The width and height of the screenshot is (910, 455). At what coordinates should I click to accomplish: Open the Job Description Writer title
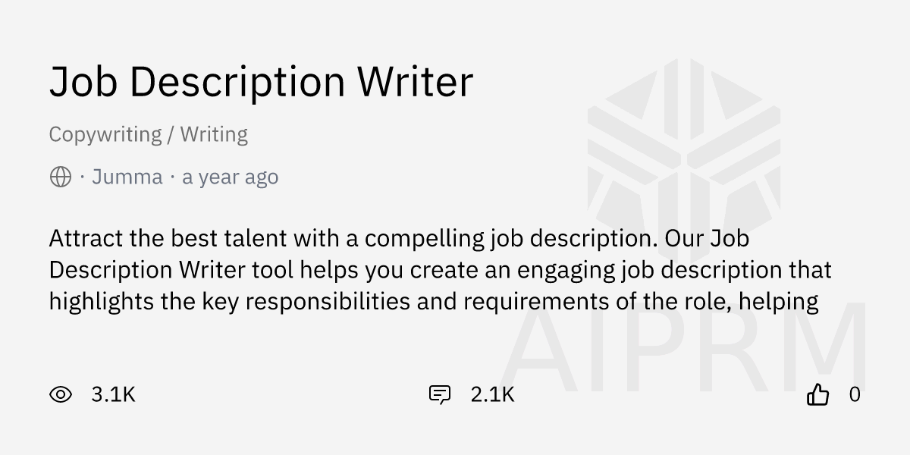[261, 81]
